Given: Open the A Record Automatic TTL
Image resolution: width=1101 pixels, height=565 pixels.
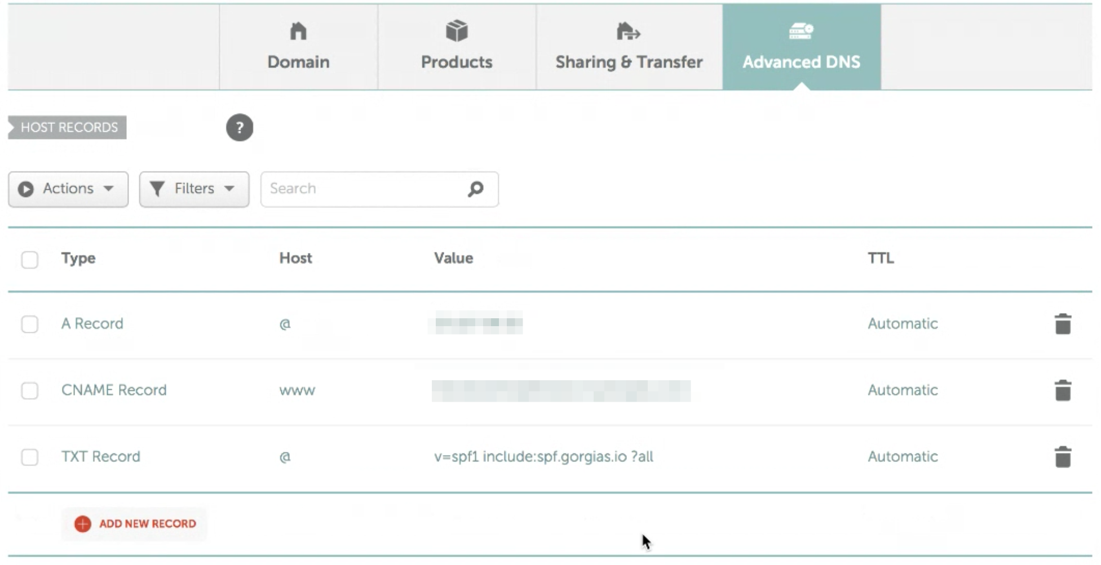Looking at the screenshot, I should (903, 324).
